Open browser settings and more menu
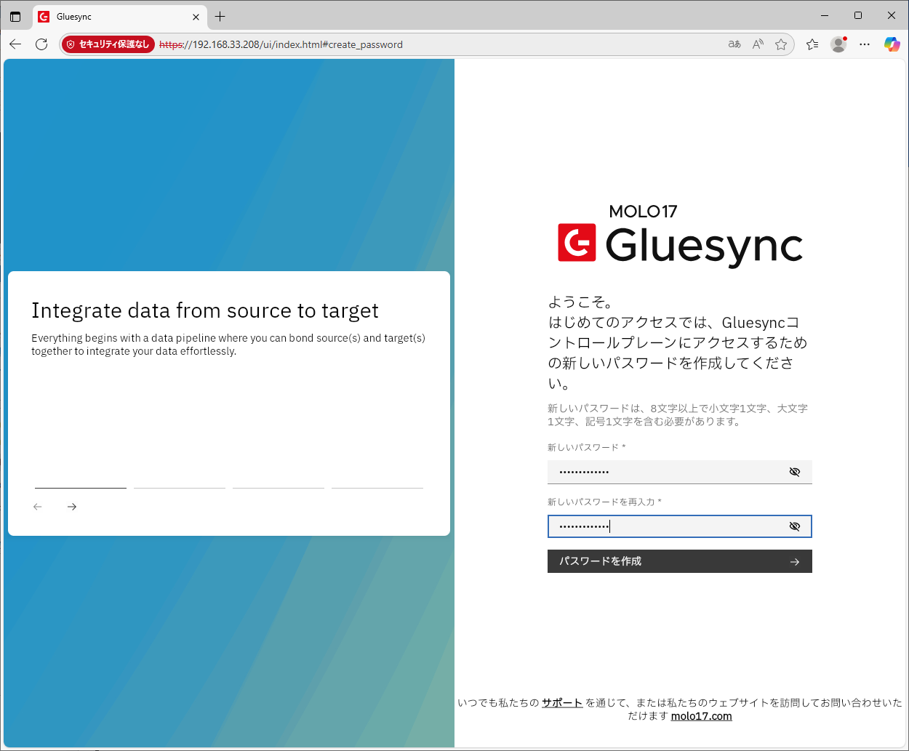909x751 pixels. click(x=864, y=44)
